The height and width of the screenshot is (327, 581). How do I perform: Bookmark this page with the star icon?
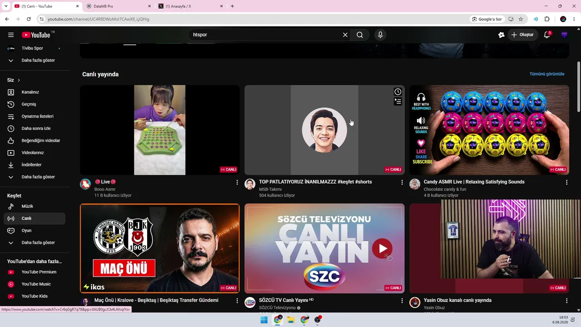(x=521, y=19)
